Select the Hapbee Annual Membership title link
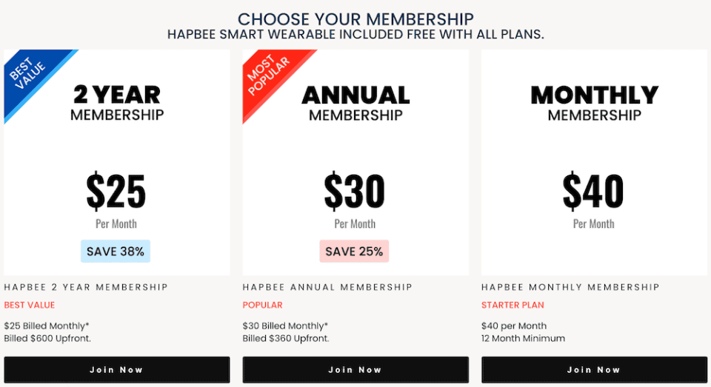The image size is (711, 387). tap(327, 287)
